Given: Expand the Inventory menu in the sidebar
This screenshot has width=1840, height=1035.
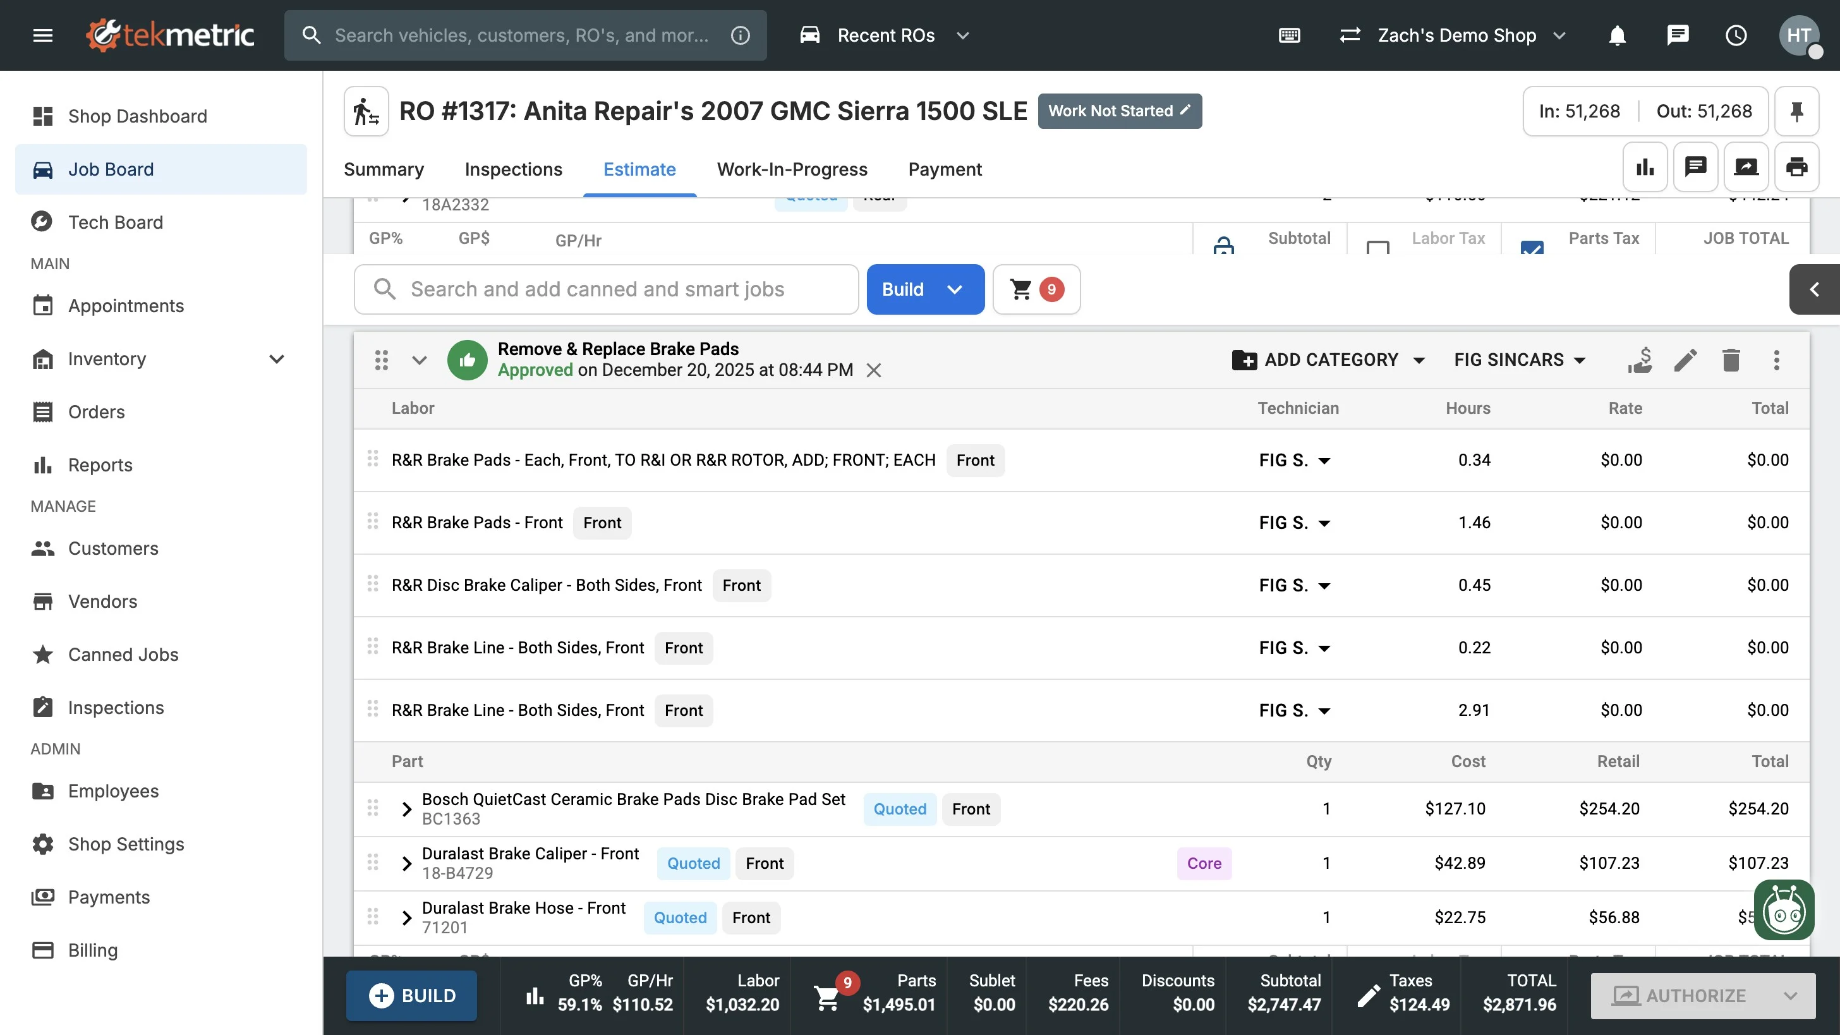Looking at the screenshot, I should click(276, 358).
